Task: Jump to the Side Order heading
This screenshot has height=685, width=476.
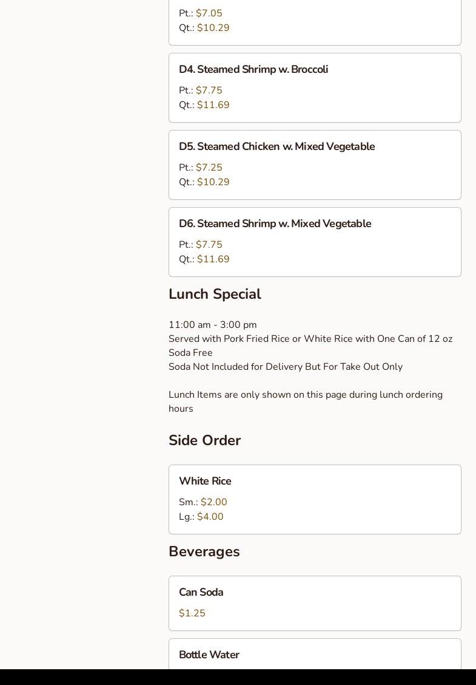Action: (204, 441)
